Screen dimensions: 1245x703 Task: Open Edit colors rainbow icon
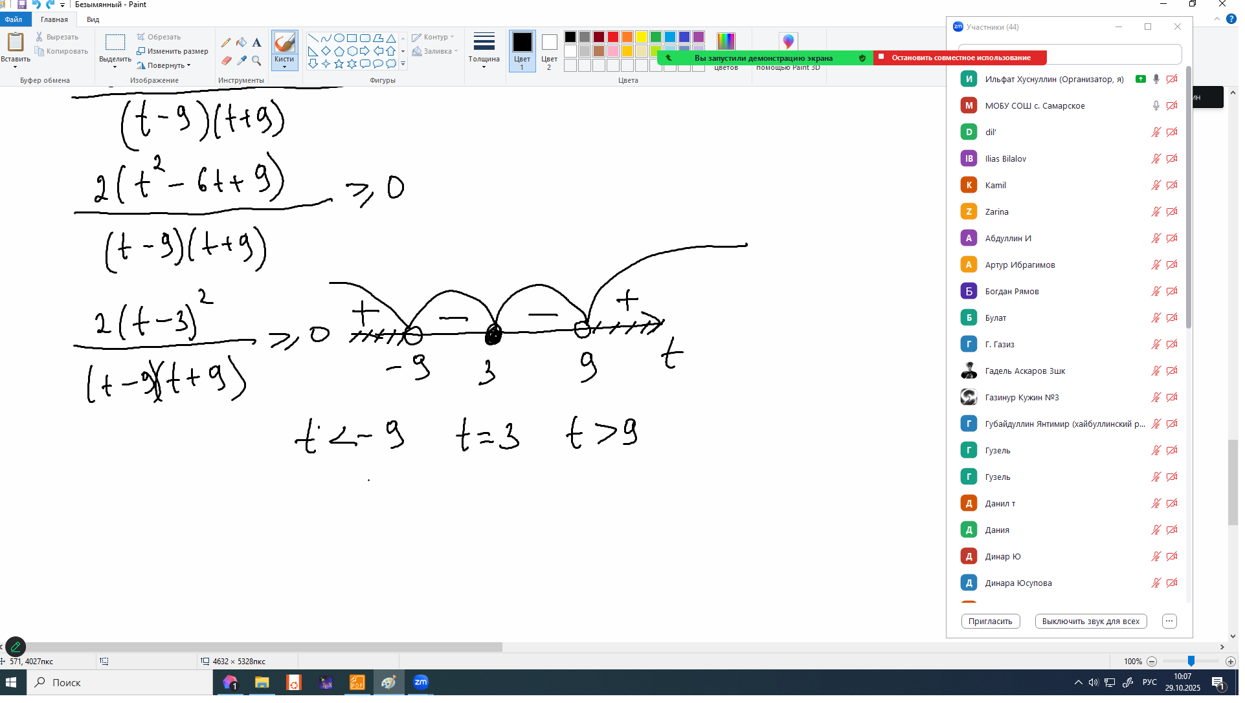click(x=726, y=41)
